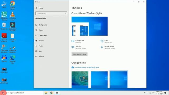The image size is (169, 95).
Task: Open Mouse cursor theme option
Action: [108, 47]
